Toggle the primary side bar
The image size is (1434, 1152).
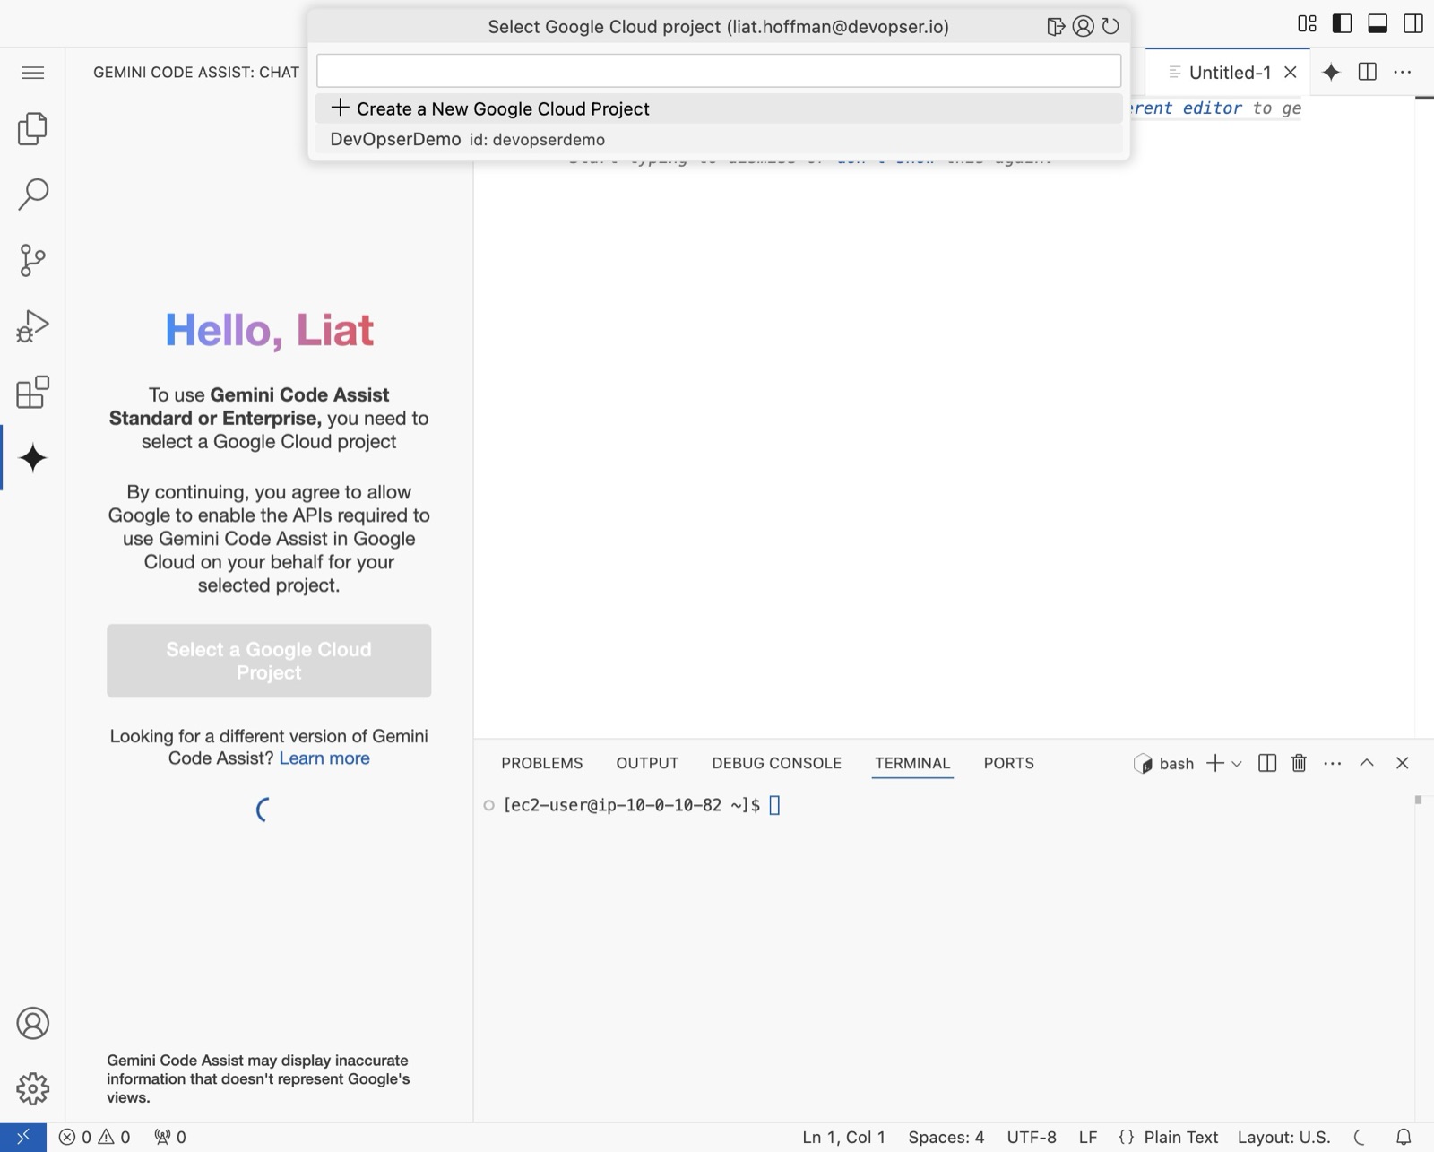click(1343, 24)
